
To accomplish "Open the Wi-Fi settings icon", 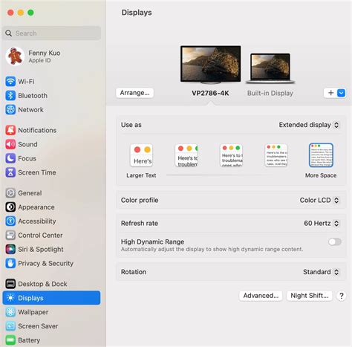I will (10, 81).
